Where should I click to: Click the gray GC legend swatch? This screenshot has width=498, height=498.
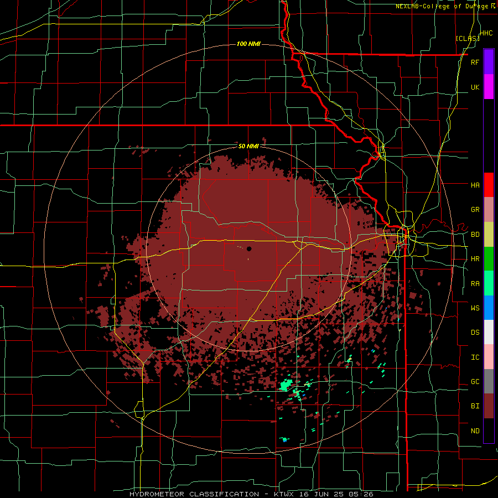(489, 381)
